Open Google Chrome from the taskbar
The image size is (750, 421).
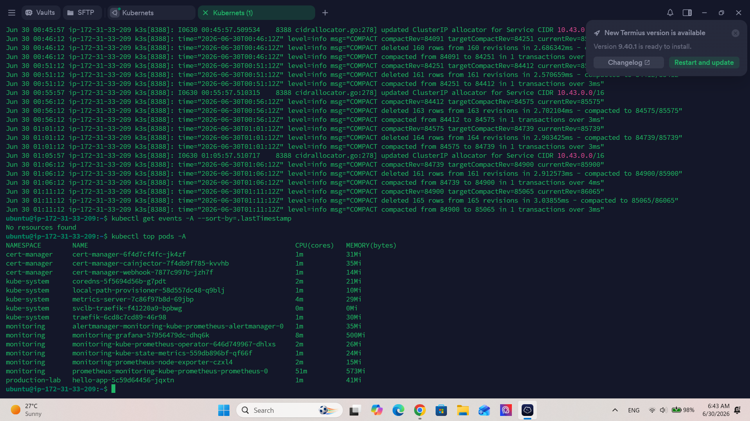pos(420,410)
